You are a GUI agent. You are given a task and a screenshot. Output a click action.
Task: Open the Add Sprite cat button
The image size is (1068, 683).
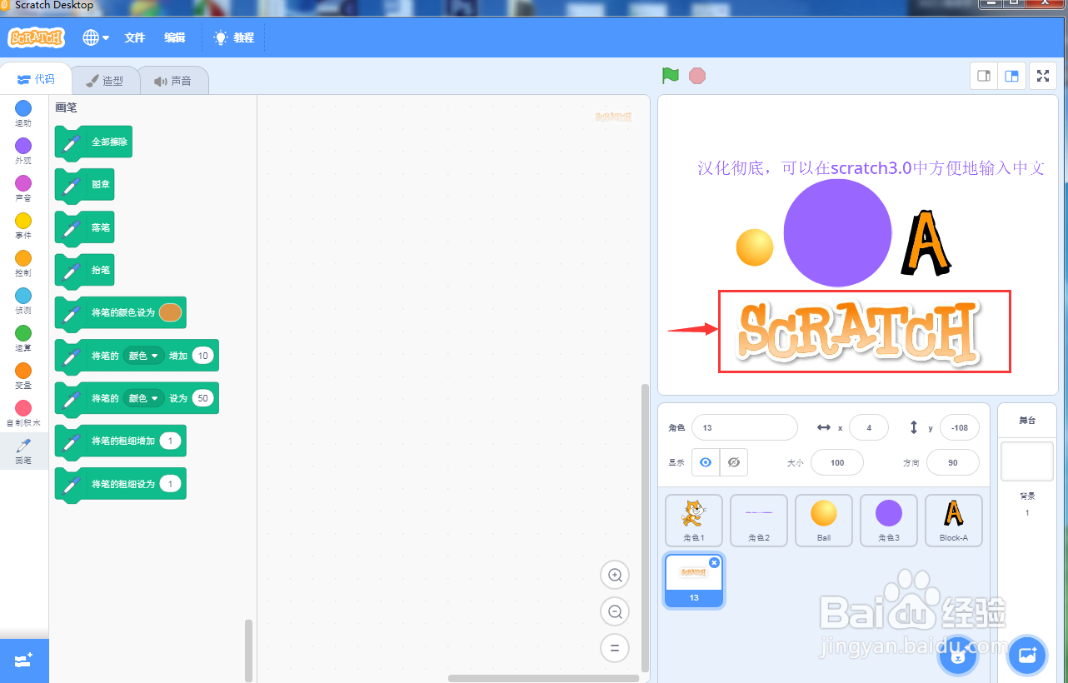pyautogui.click(x=957, y=656)
